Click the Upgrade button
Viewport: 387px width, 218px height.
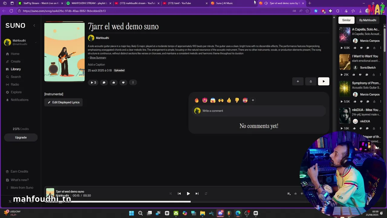(21, 137)
